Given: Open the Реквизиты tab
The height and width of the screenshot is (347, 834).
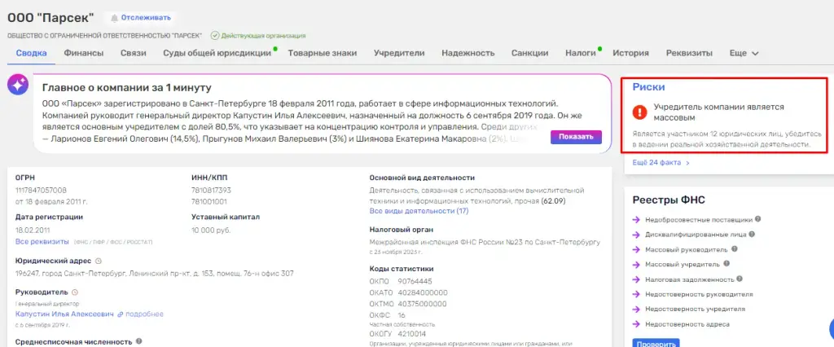Looking at the screenshot, I should pos(689,53).
